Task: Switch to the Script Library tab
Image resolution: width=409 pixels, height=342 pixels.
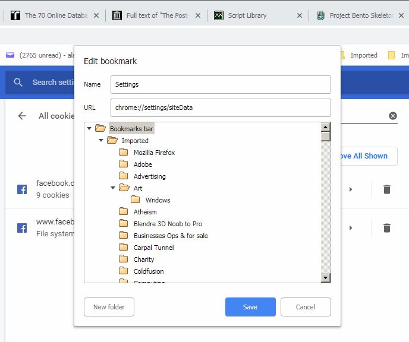Action: click(x=247, y=15)
